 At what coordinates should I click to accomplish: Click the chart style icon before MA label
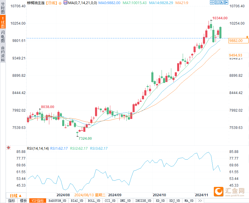pyautogui.click(x=66, y=2)
